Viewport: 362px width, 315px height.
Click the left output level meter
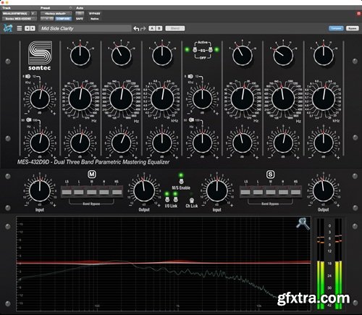click(x=321, y=264)
